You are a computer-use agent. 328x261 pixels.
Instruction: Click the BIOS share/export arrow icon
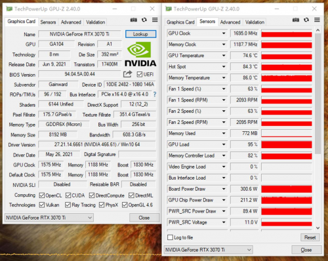tap(127, 74)
